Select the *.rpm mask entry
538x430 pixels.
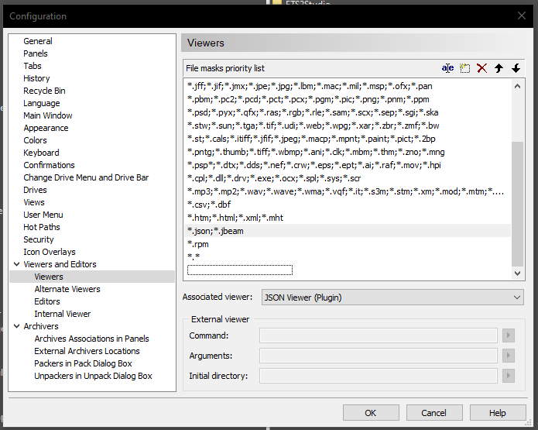click(x=198, y=244)
